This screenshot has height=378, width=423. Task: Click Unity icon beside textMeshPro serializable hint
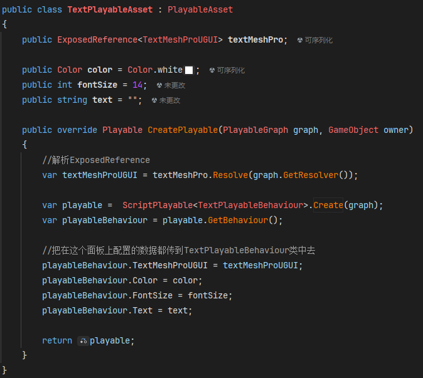point(300,40)
